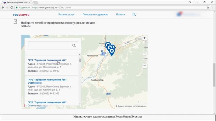Click the magnifier in clinic search box
Screen dimensions: 216x121
tap(74, 46)
